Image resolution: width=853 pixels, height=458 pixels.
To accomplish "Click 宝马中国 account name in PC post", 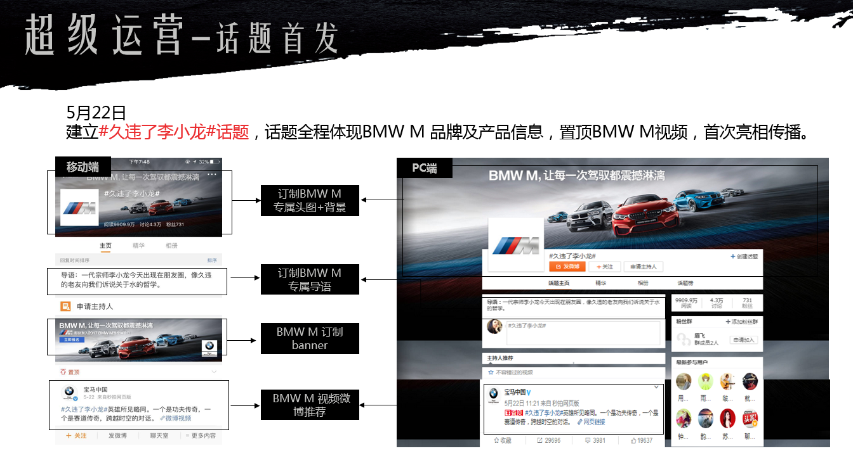I will [515, 391].
